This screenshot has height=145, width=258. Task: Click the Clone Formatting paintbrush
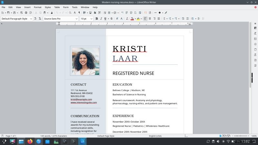(52, 13)
